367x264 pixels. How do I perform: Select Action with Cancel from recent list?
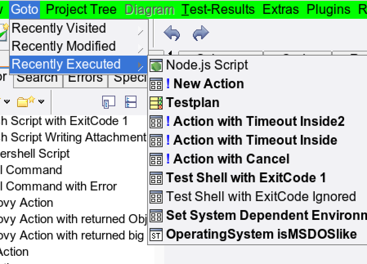[231, 159]
